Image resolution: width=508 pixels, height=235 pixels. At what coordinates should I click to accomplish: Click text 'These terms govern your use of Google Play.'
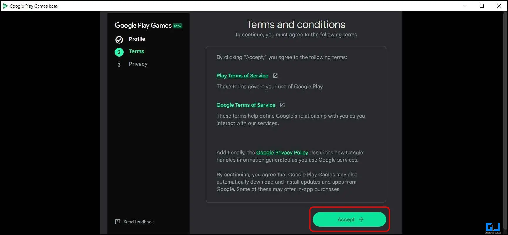click(270, 87)
